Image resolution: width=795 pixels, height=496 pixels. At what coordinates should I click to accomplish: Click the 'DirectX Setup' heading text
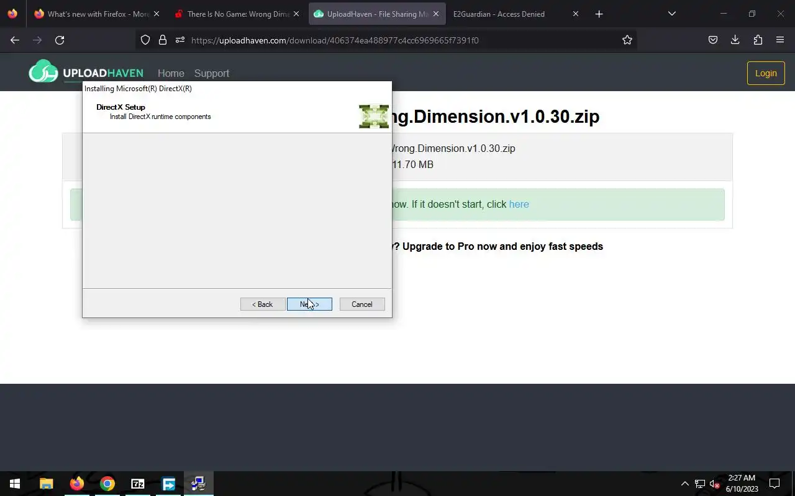coord(120,107)
